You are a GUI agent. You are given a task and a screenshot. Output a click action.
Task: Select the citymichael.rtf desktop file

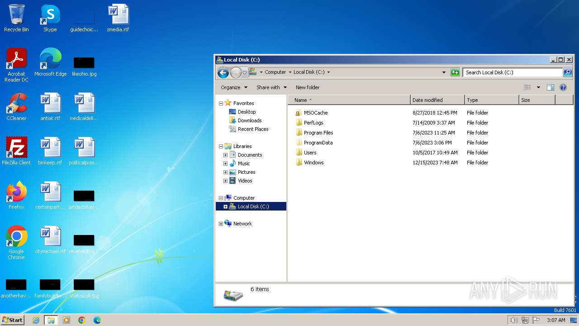point(50,240)
